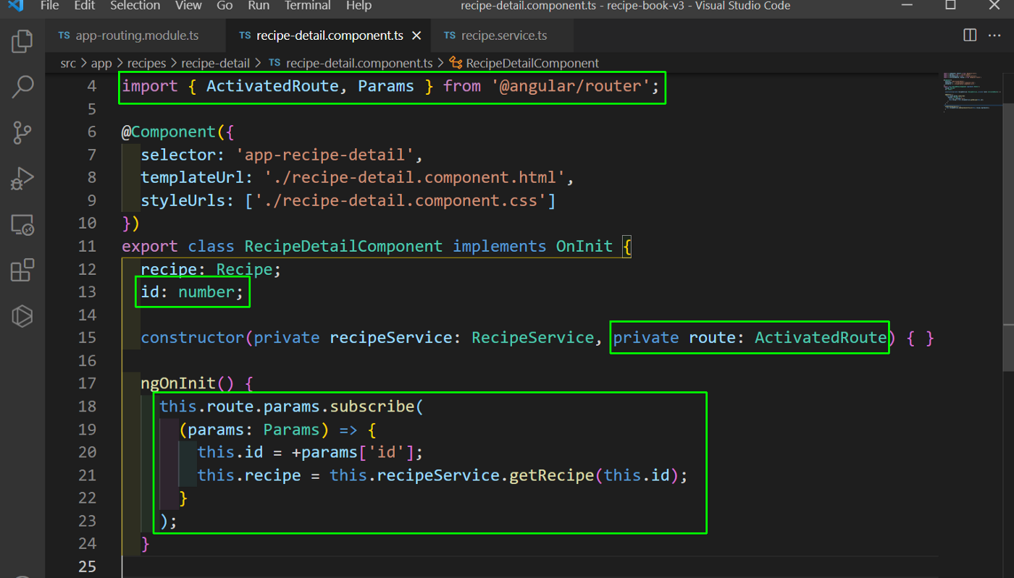Open the Extensions view in activity bar
The width and height of the screenshot is (1014, 578).
tap(22, 271)
